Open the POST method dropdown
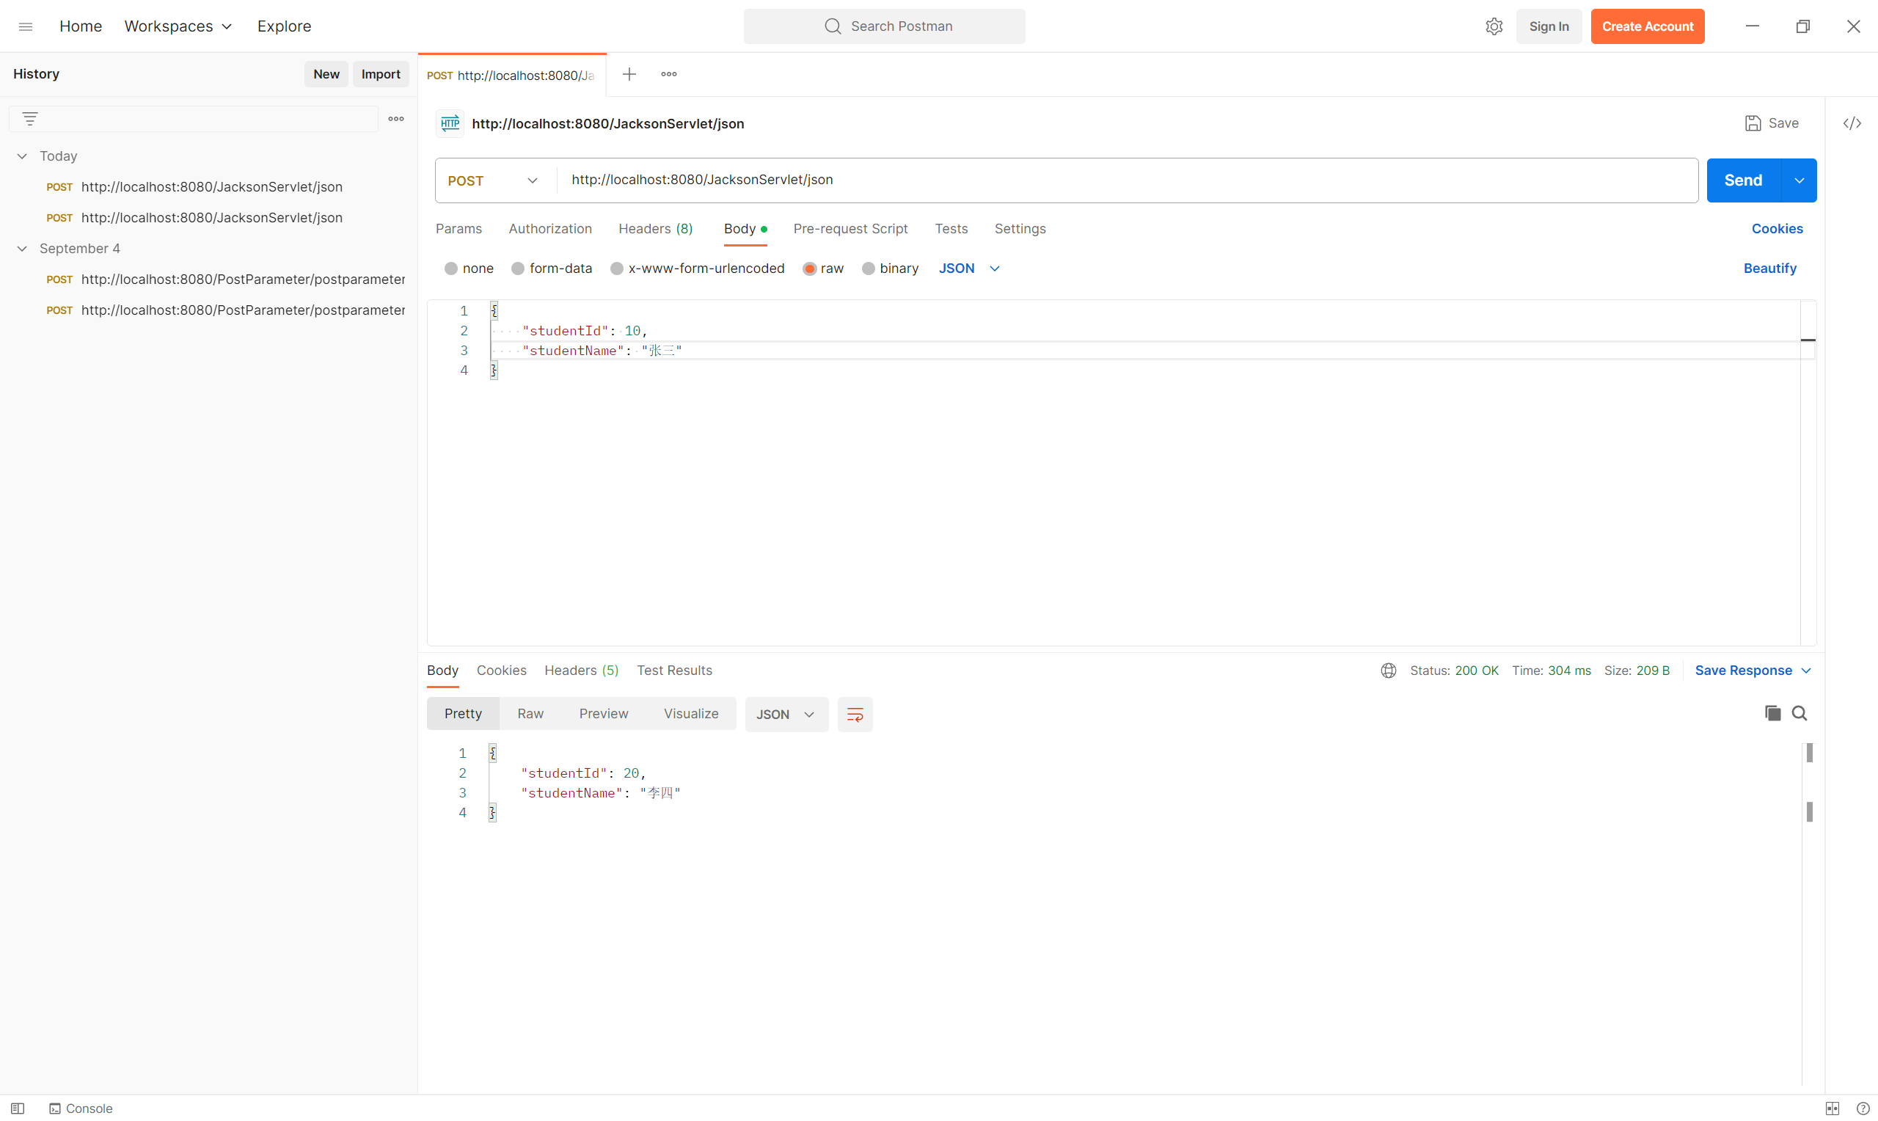 coord(494,180)
